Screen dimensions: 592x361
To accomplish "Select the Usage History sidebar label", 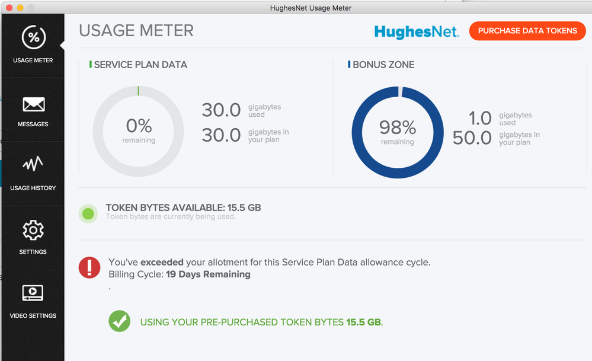I will [x=33, y=188].
